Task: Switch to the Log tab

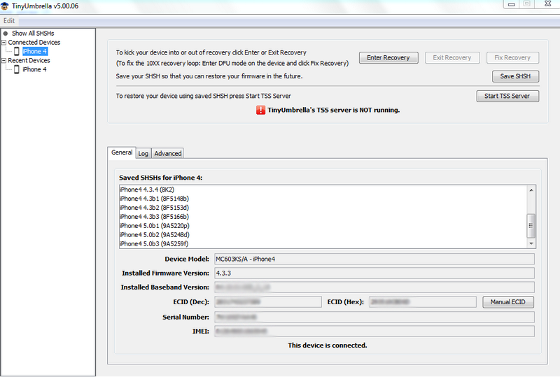Action: click(x=143, y=153)
